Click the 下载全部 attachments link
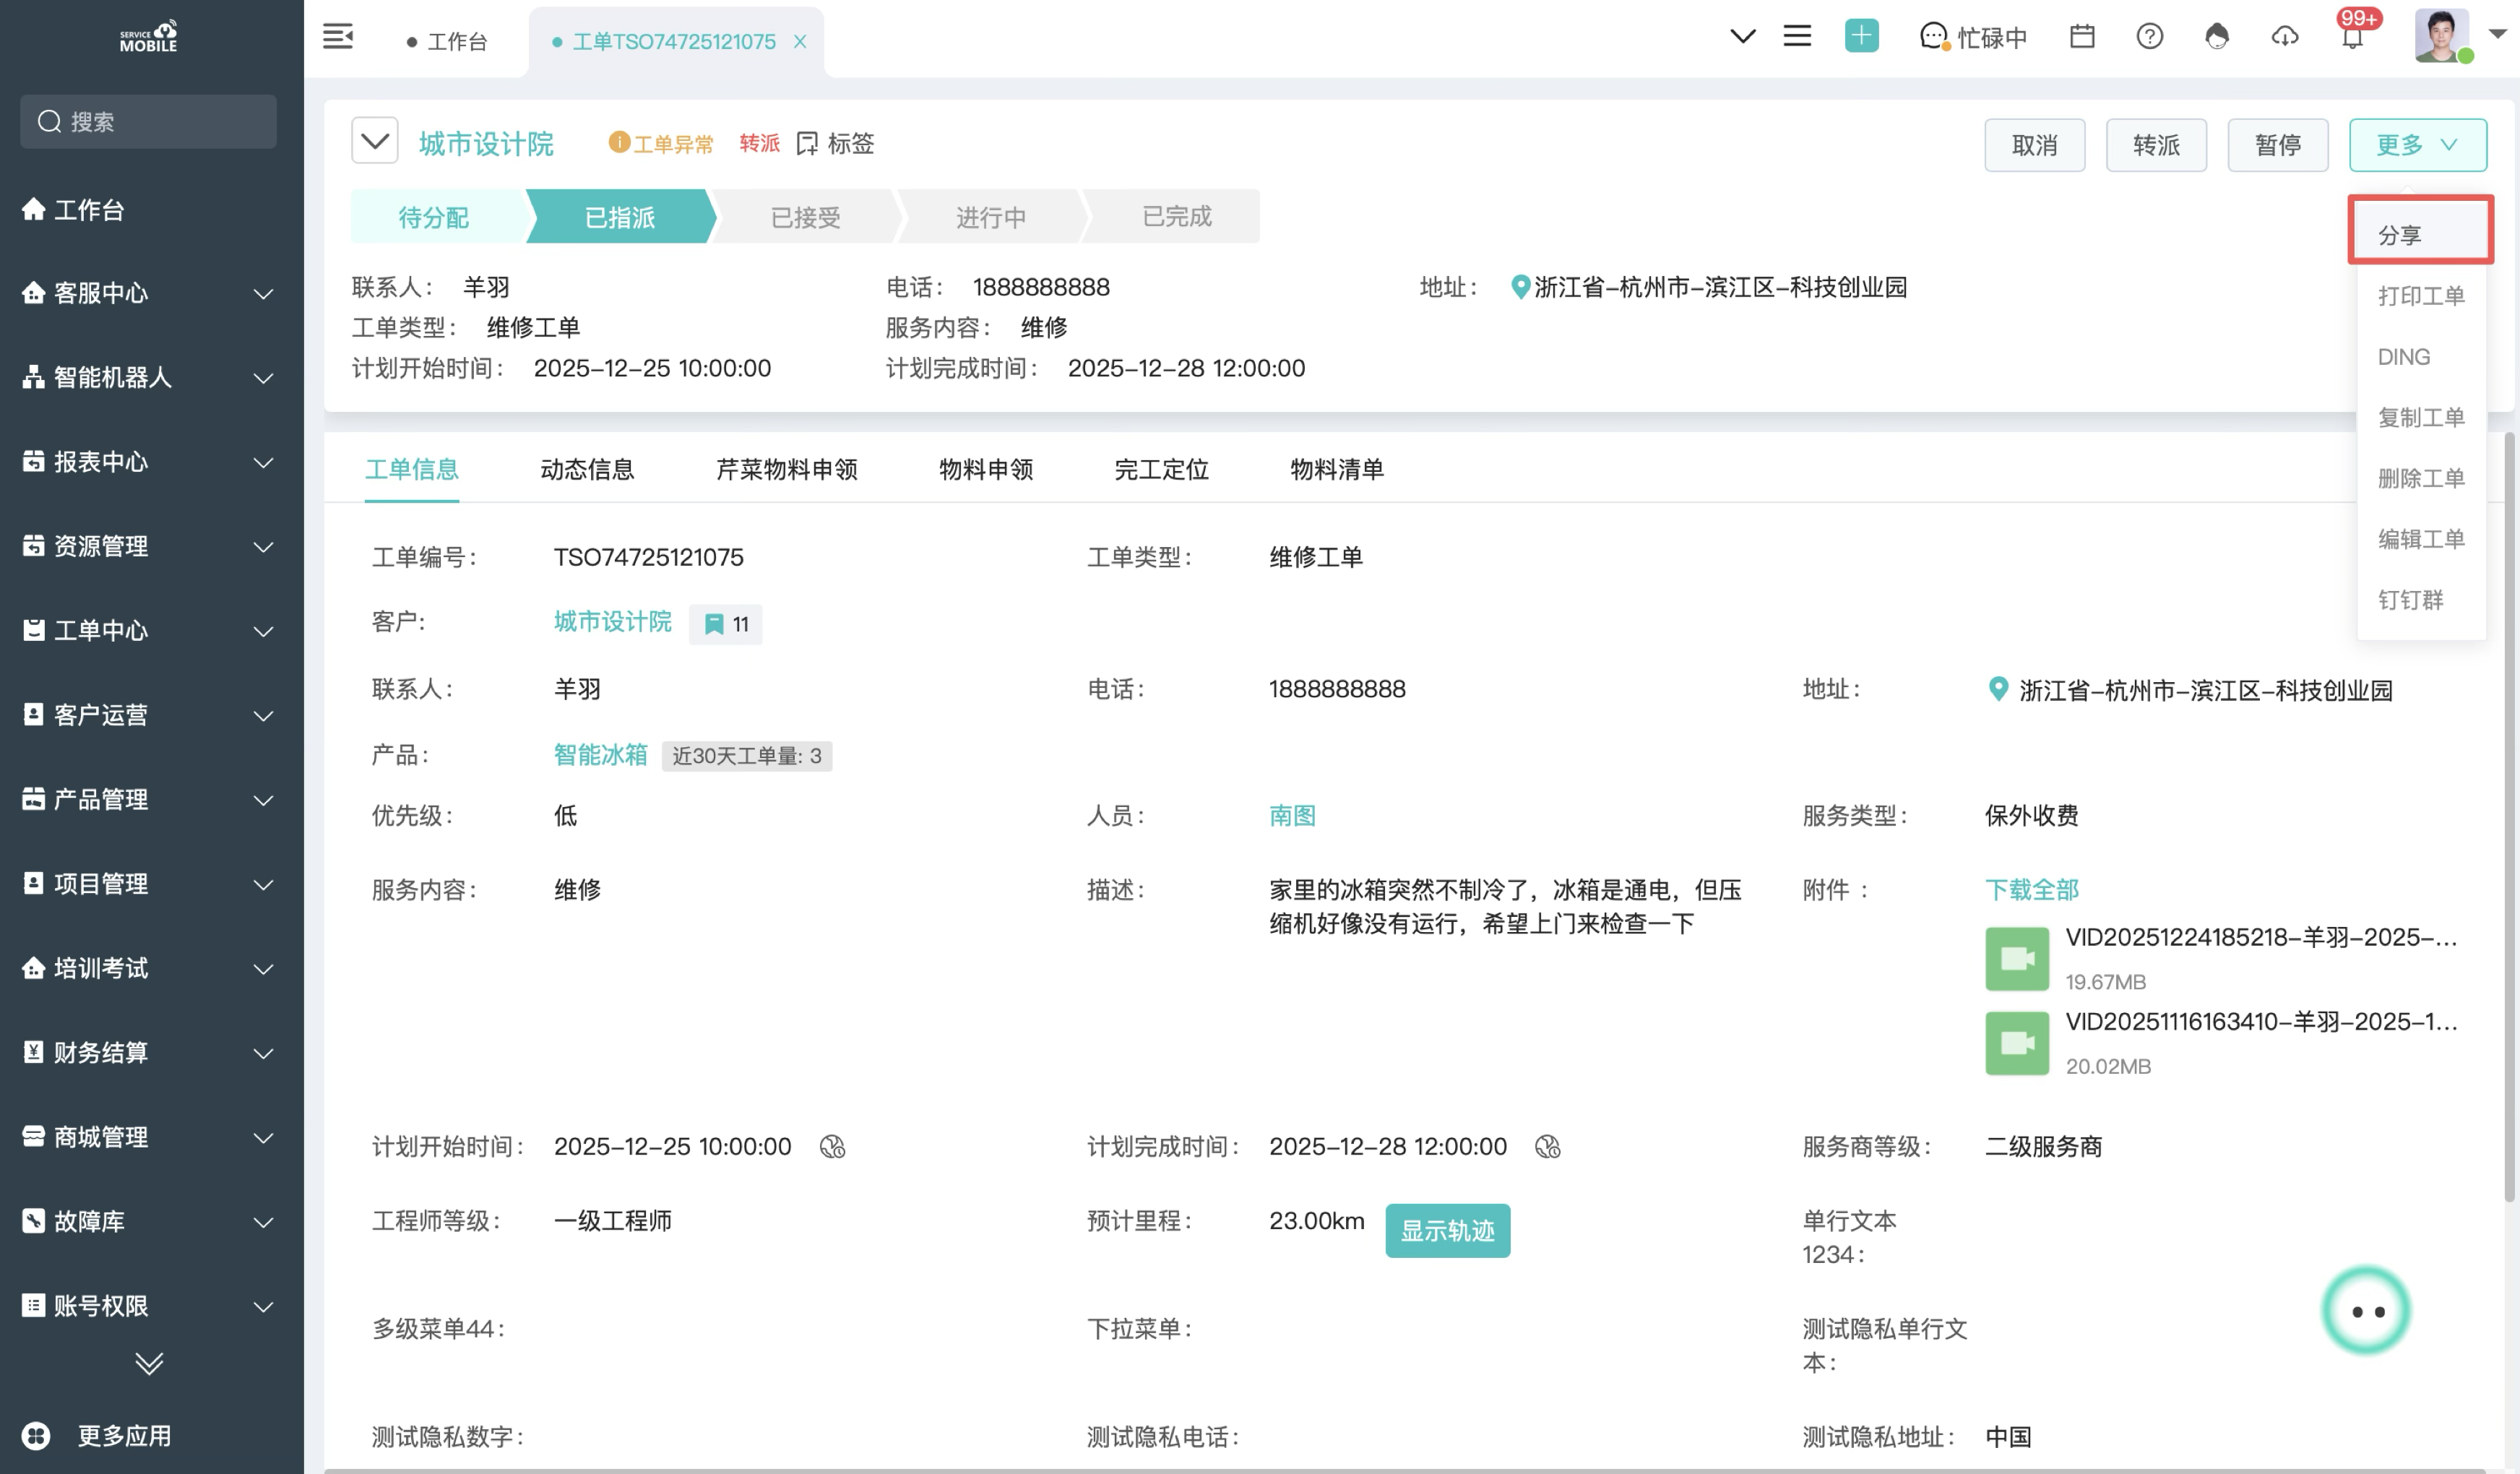Screen dimensions: 2520x1474 coord(2031,890)
